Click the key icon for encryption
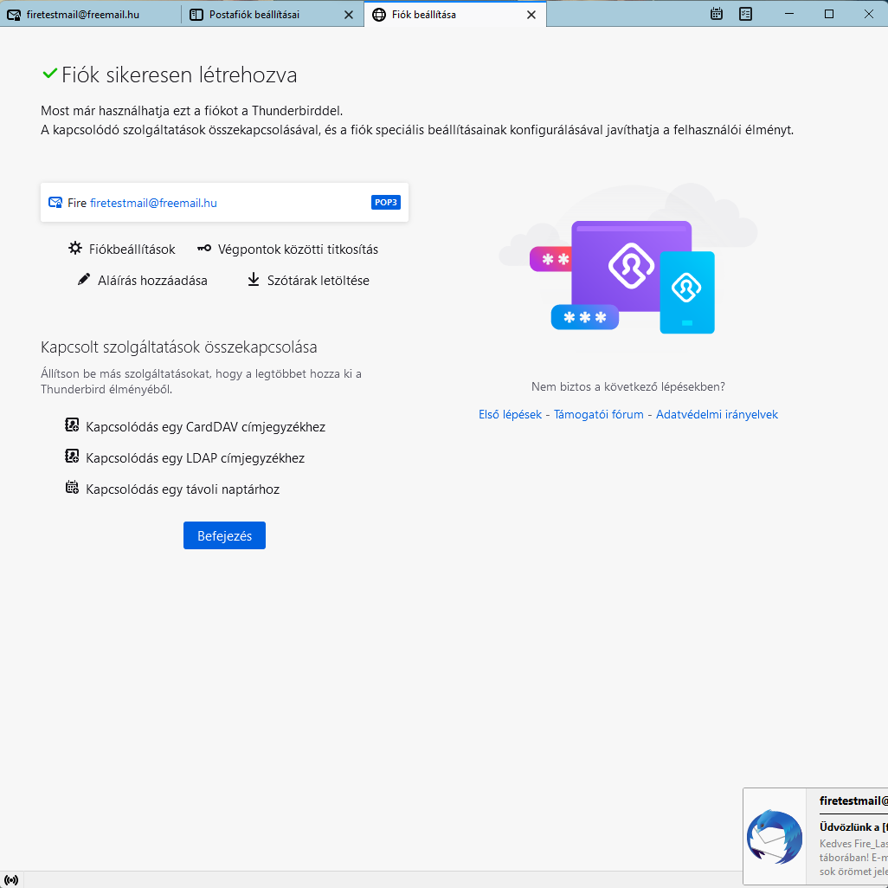Viewport: 888px width, 888px height. [204, 249]
